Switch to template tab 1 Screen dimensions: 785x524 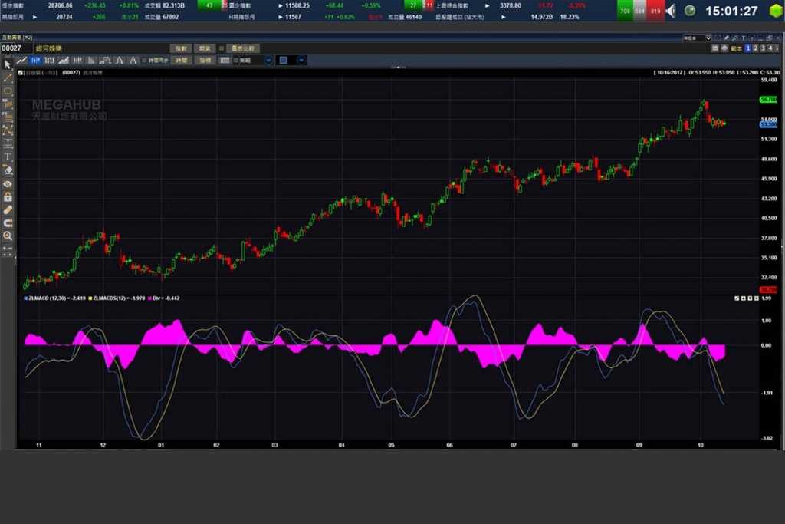[x=748, y=48]
